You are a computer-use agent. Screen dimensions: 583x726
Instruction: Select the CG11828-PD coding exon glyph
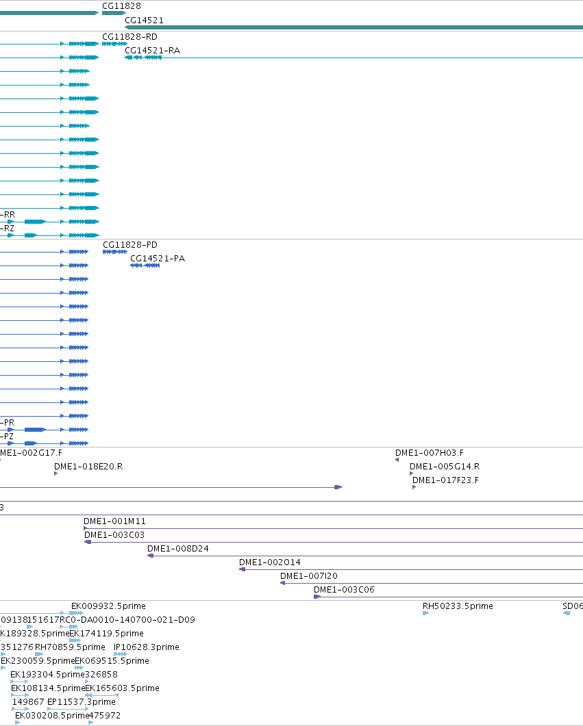click(x=115, y=252)
